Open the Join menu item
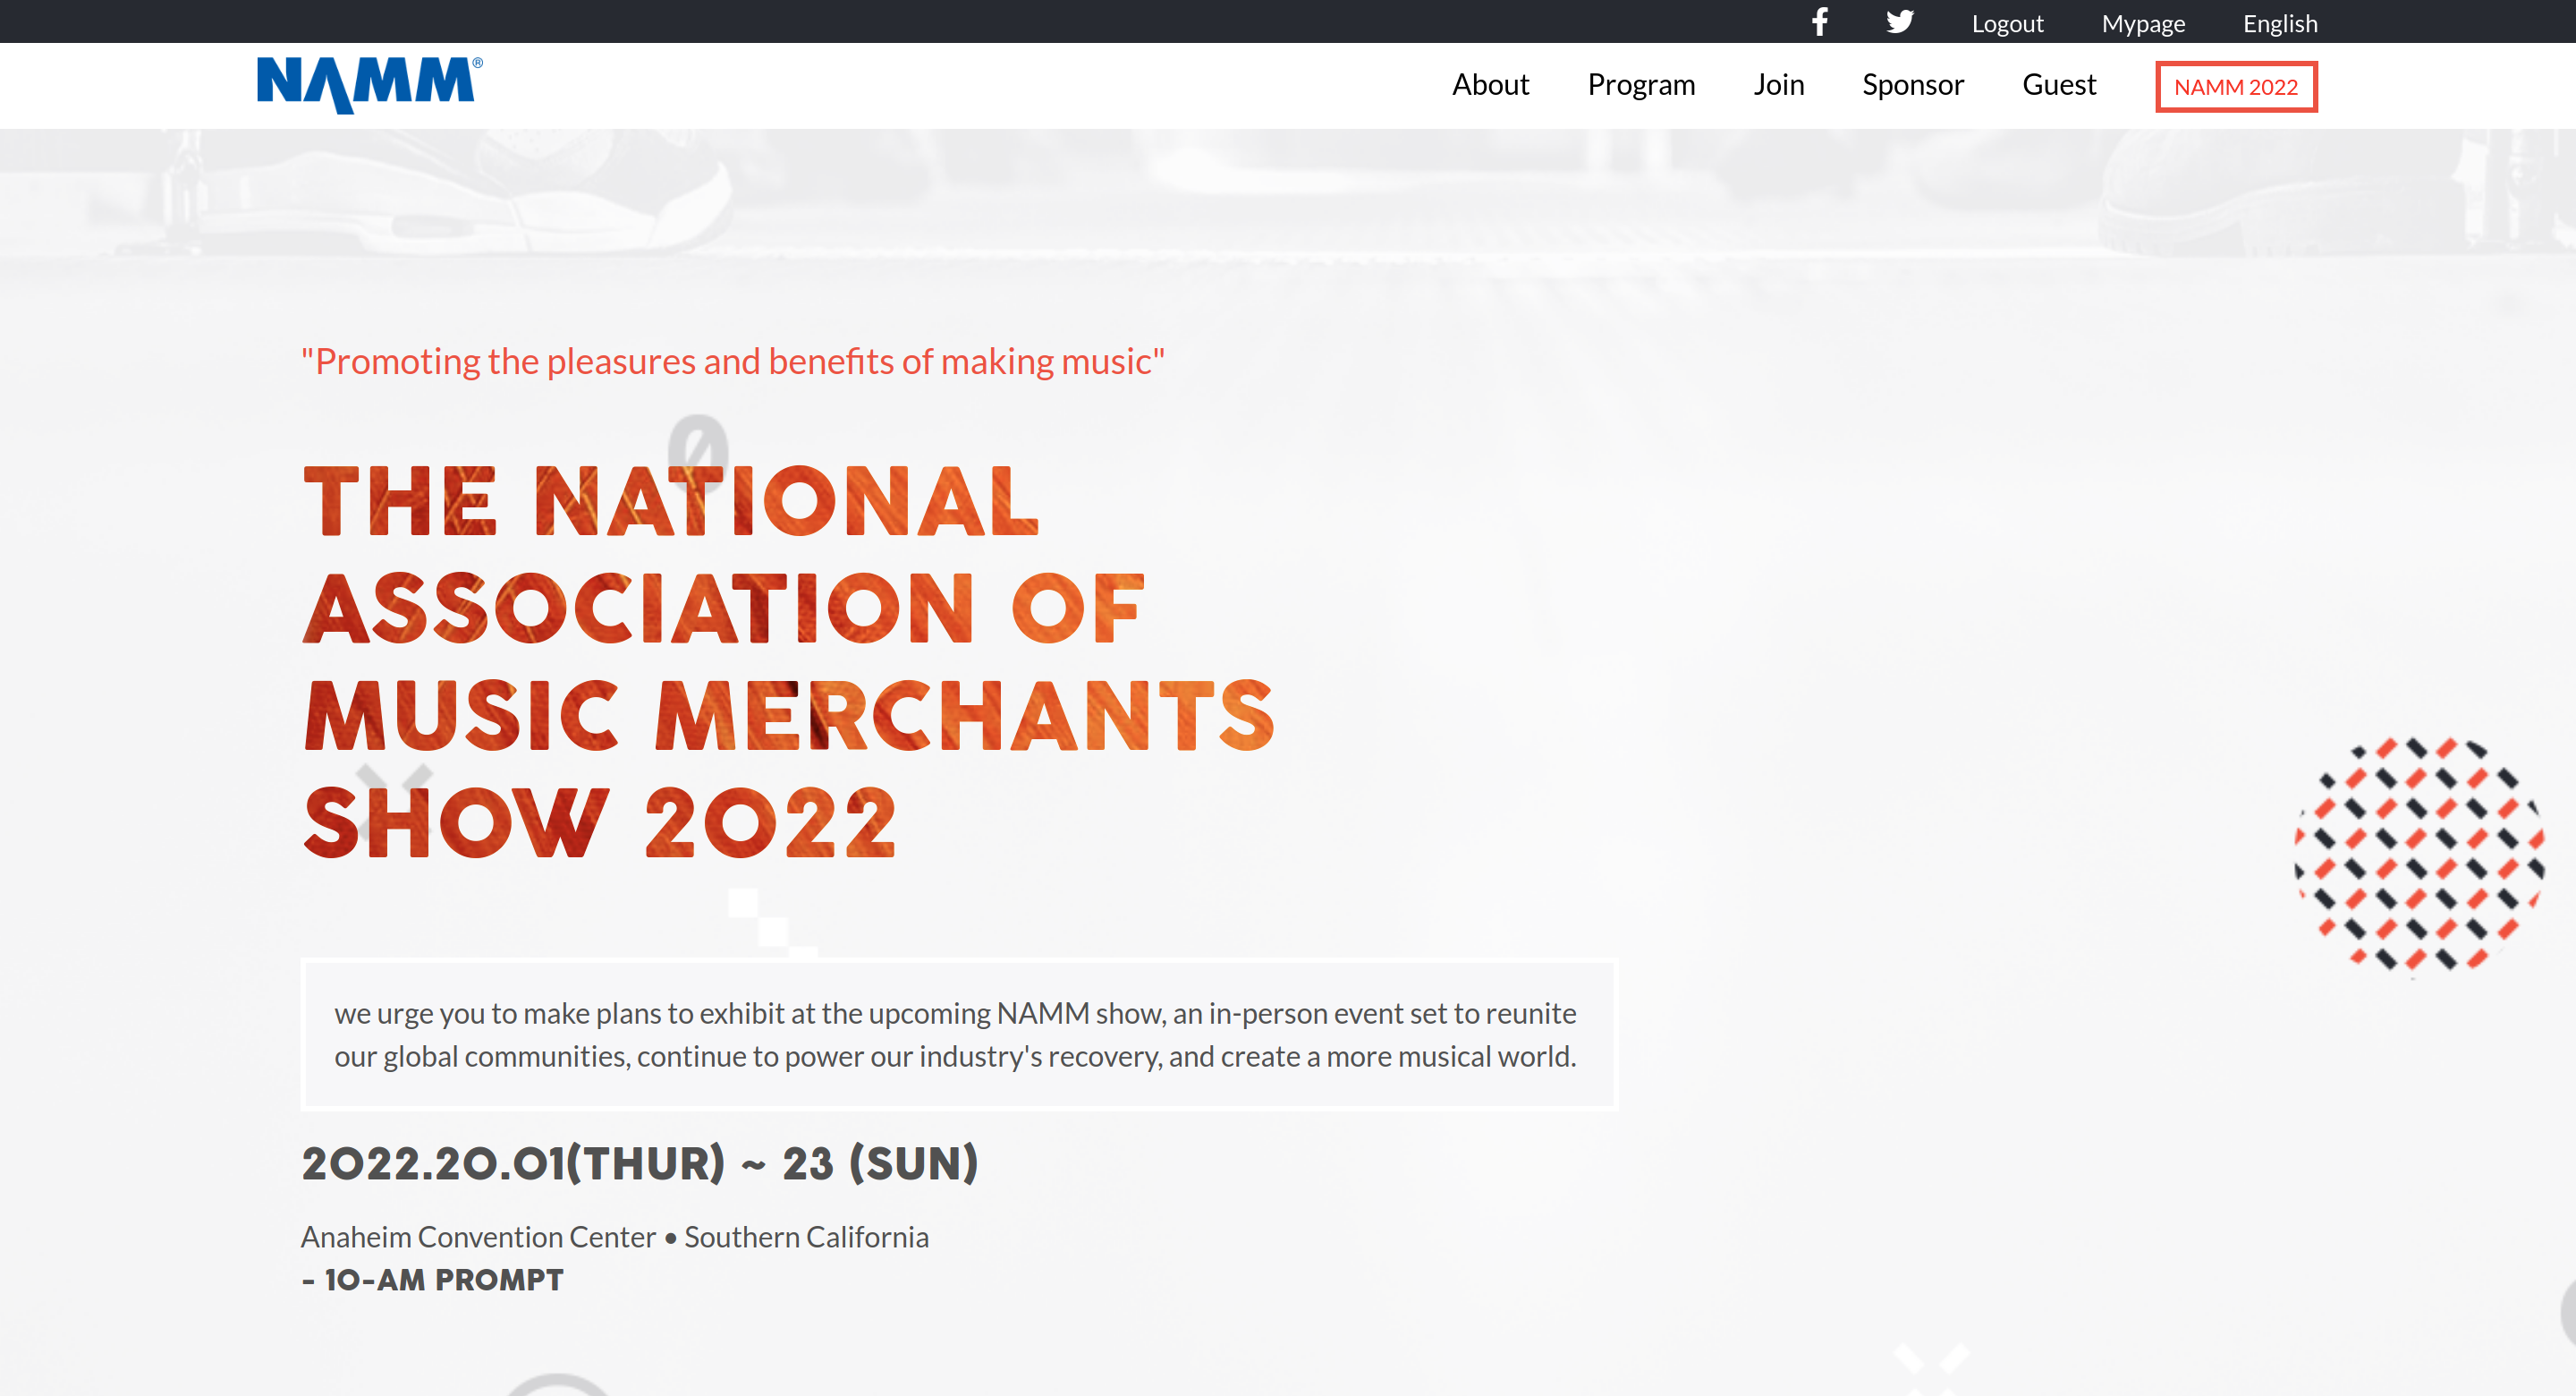This screenshot has width=2576, height=1396. pos(1778,85)
